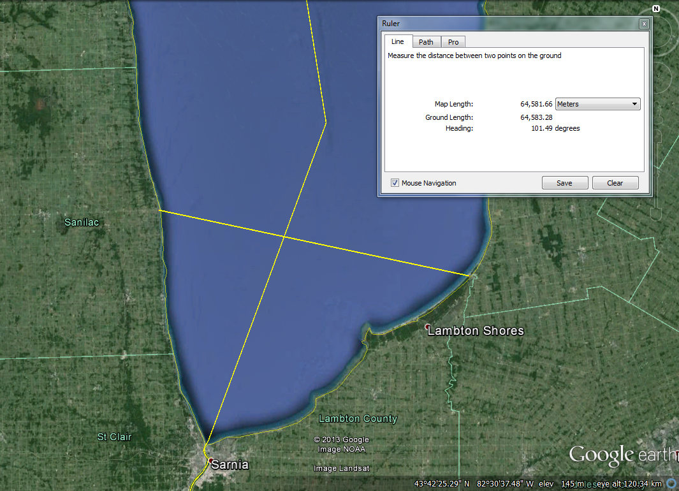Select the Line tab
Viewport: 679px width, 491px height.
coord(397,42)
